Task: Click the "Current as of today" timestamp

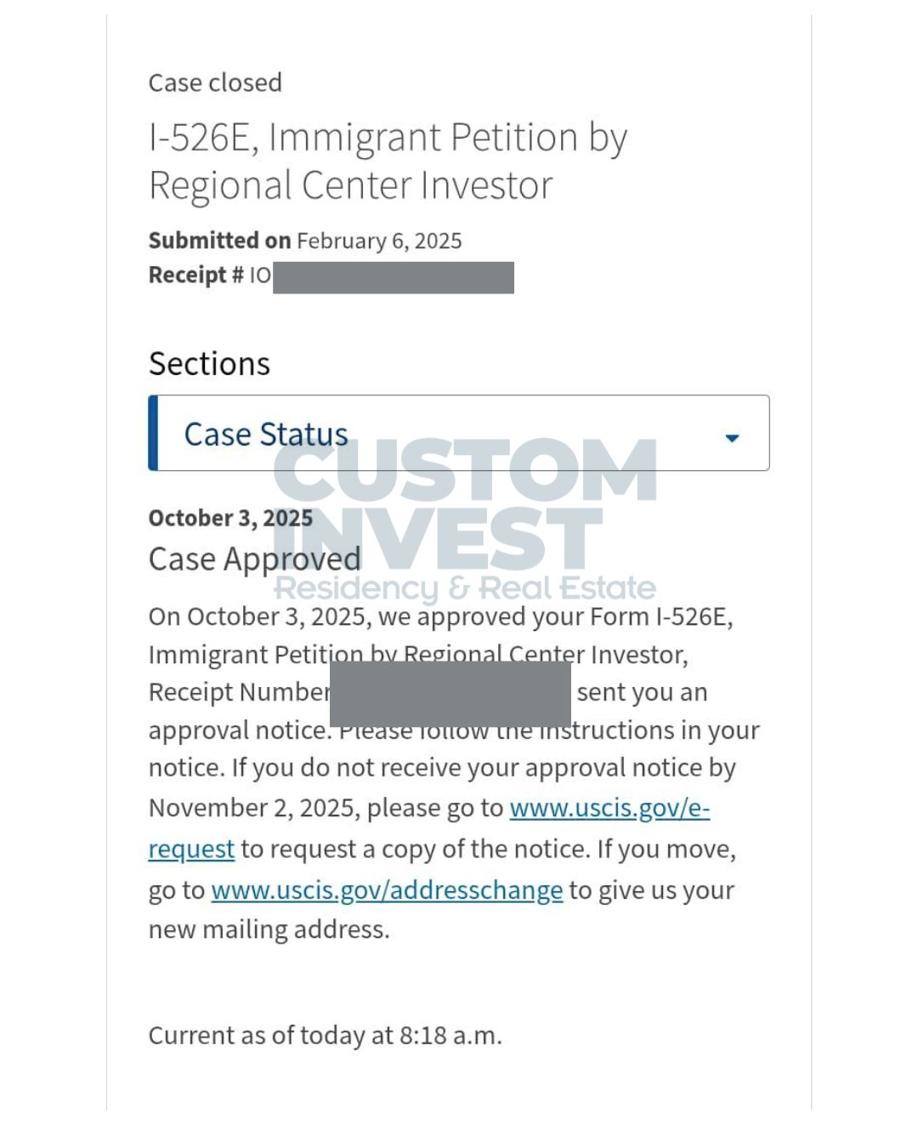Action: click(325, 1035)
